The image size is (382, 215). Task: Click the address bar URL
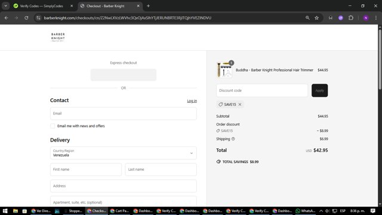tap(128, 18)
